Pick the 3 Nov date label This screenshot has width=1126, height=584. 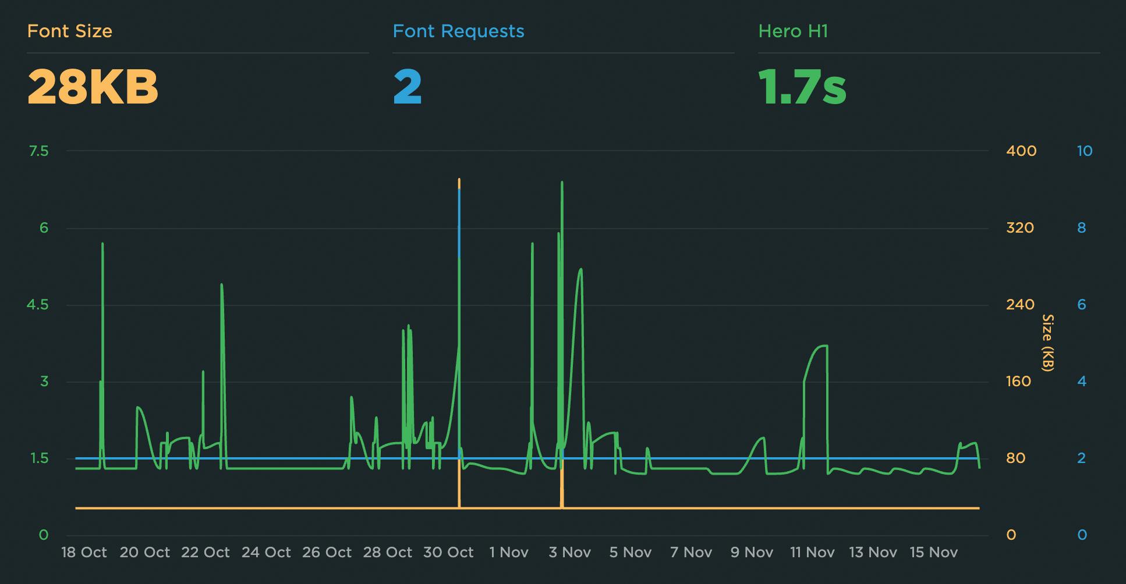click(569, 553)
